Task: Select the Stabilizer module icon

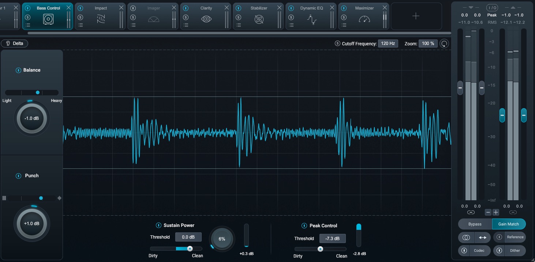Action: (x=259, y=19)
